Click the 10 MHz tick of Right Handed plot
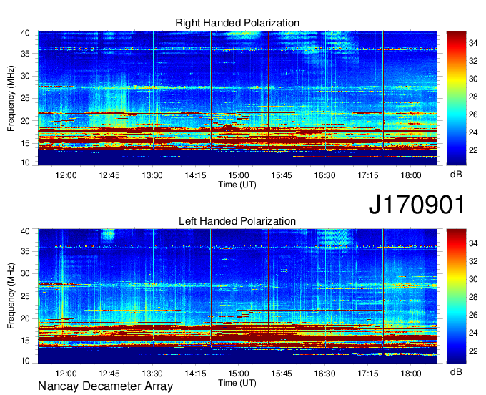Viewport: 486px width, 395px height. [x=26, y=162]
